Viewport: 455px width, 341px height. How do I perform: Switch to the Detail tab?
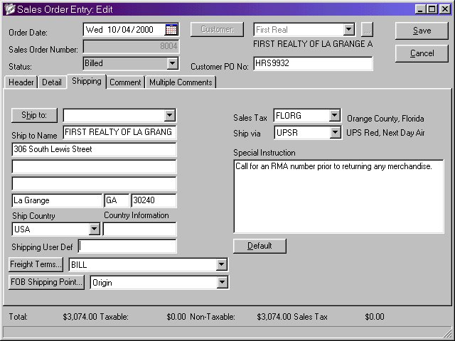[52, 82]
